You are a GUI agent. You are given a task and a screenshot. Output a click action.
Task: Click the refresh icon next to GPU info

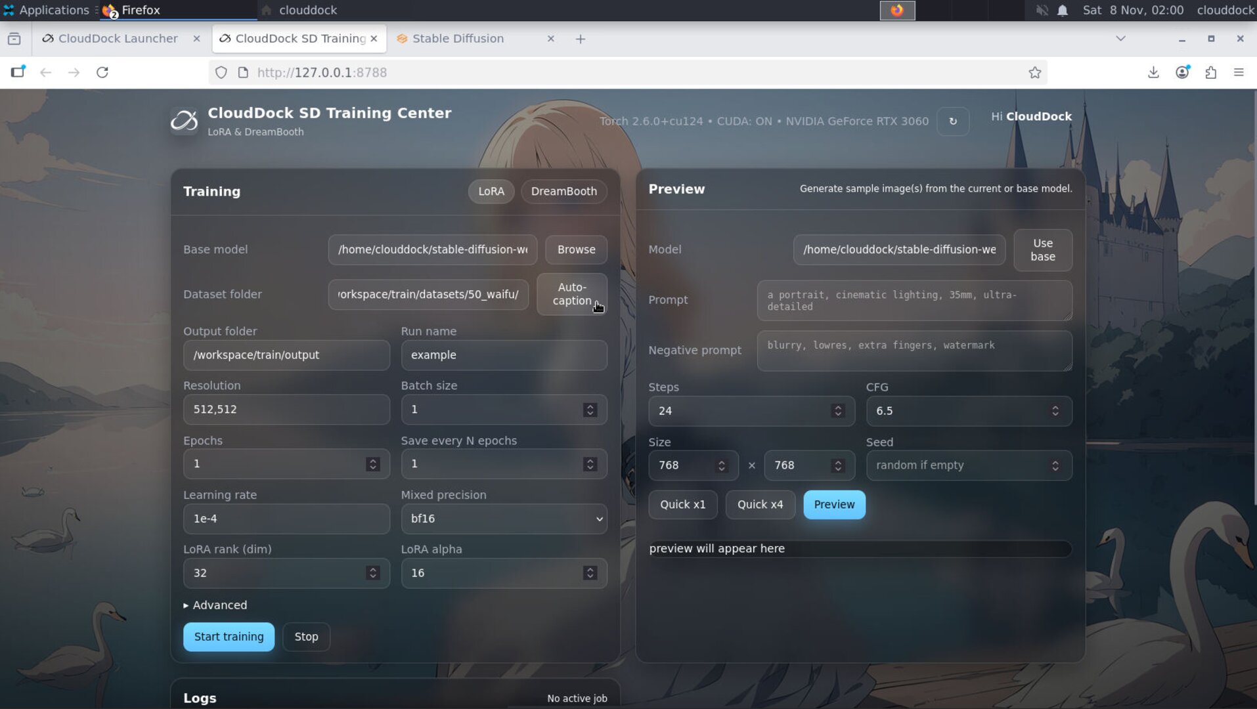pyautogui.click(x=953, y=121)
